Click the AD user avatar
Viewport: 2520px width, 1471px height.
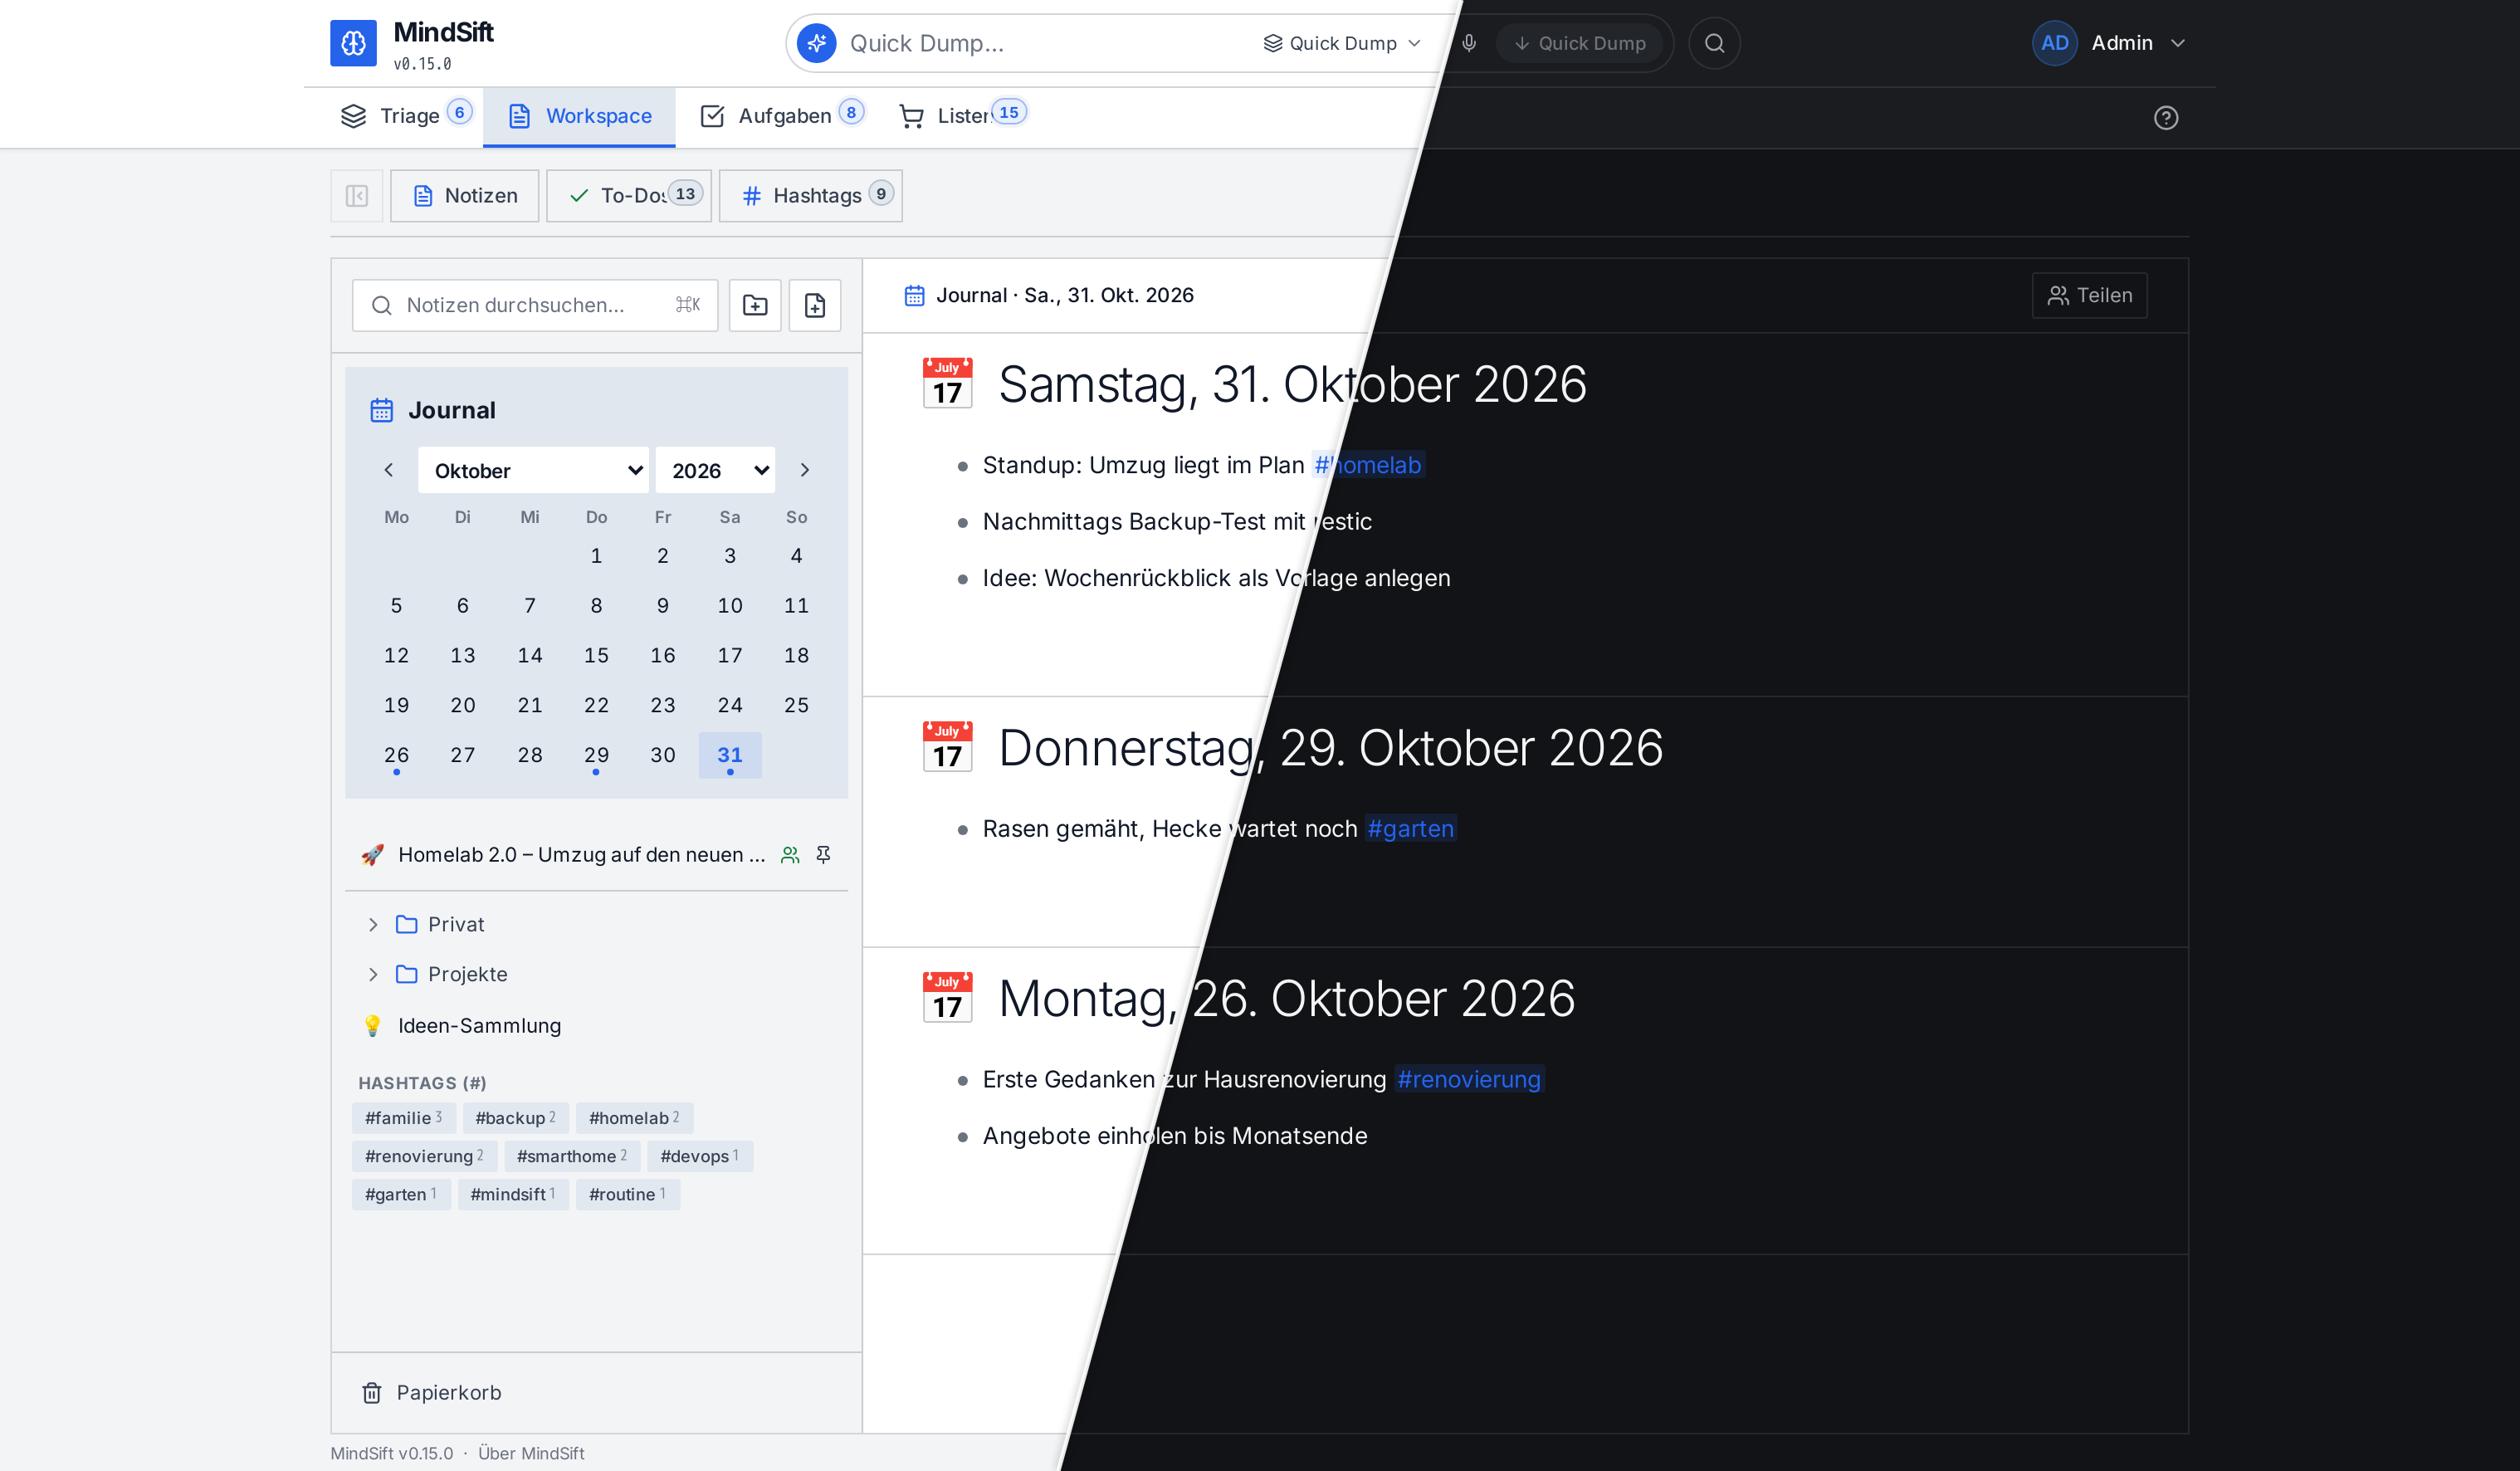tap(2054, 43)
